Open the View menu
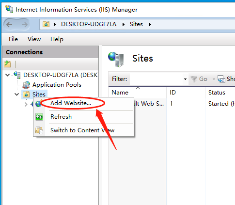The image size is (235, 205). click(x=34, y=39)
